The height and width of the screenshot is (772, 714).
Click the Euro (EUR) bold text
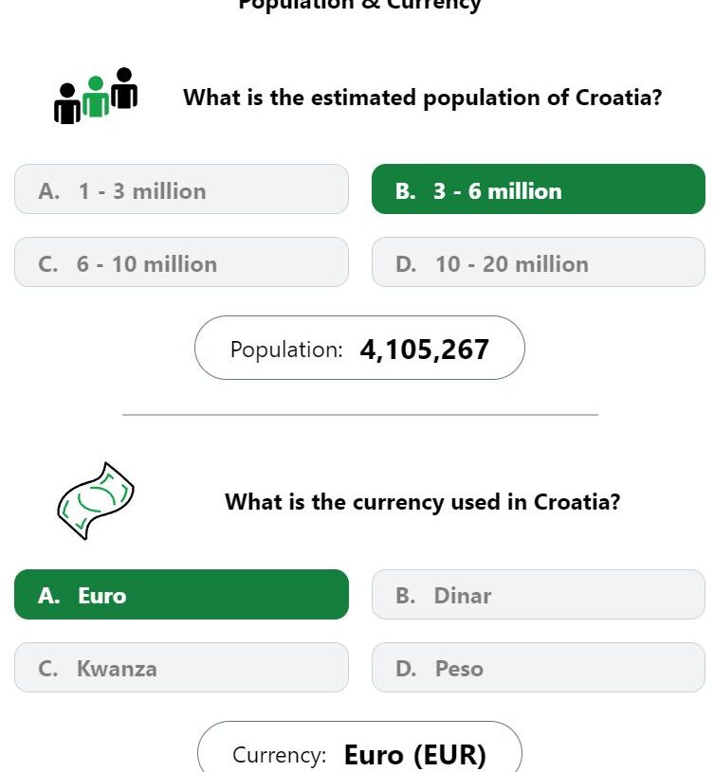(x=415, y=755)
